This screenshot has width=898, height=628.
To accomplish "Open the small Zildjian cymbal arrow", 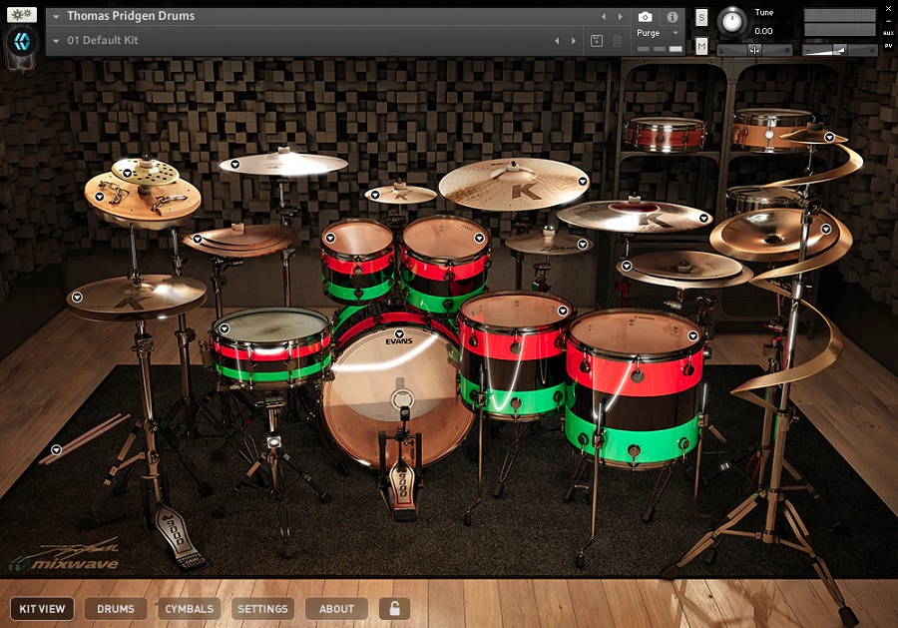I will click(x=583, y=244).
